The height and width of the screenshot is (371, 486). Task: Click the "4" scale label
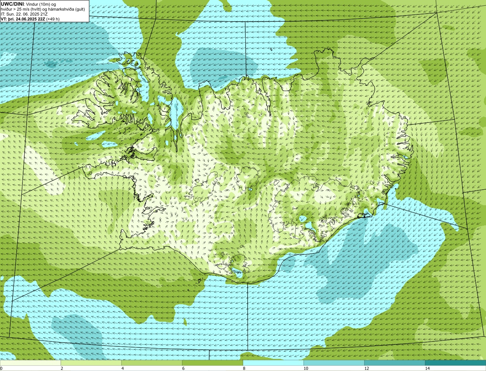pyautogui.click(x=122, y=368)
